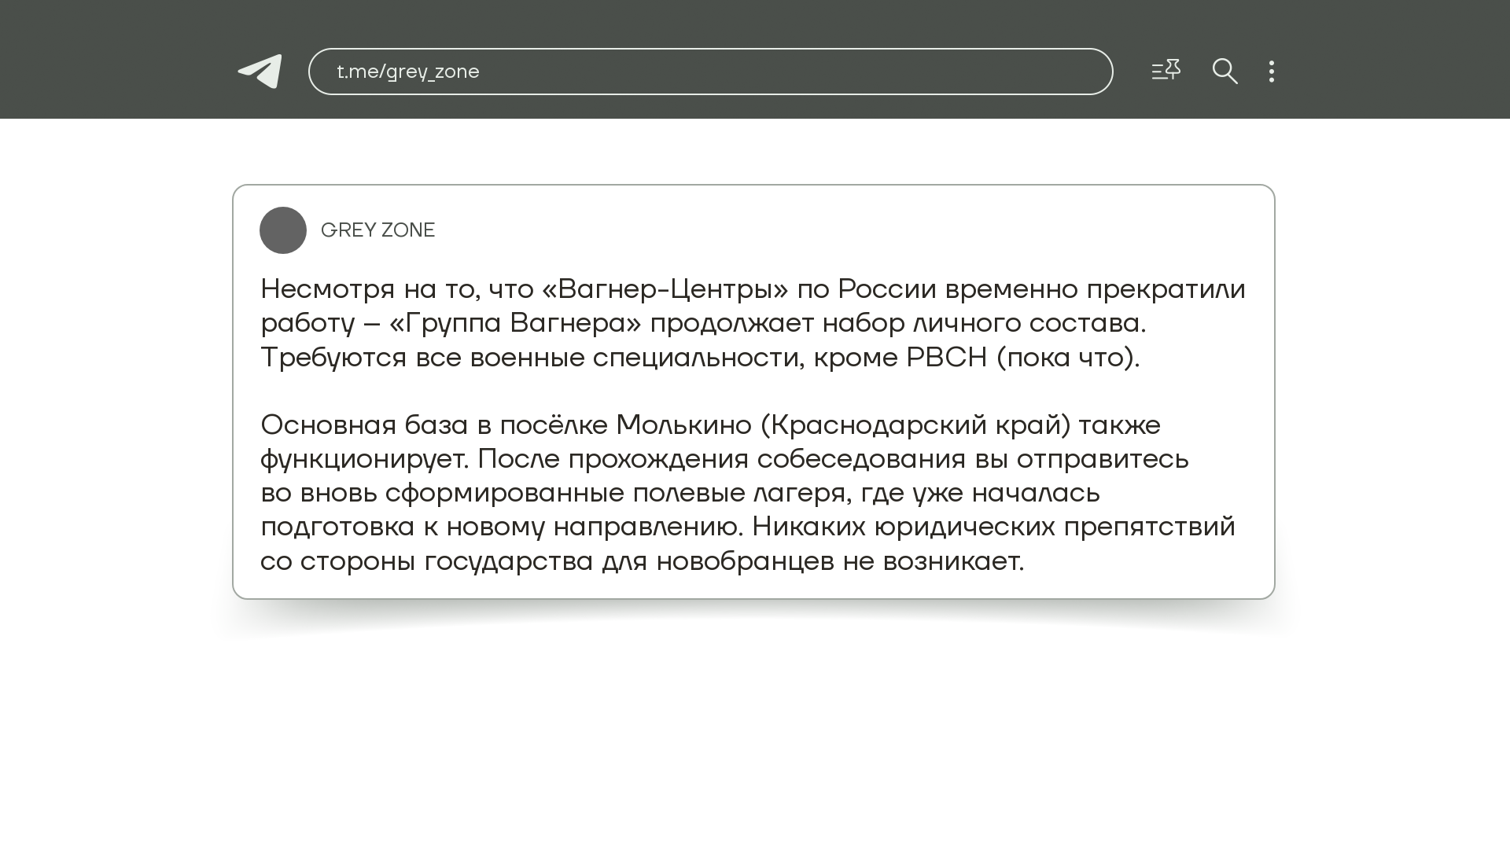Click the text (Краснодарский край)
This screenshot has width=1510, height=849.
(915, 425)
